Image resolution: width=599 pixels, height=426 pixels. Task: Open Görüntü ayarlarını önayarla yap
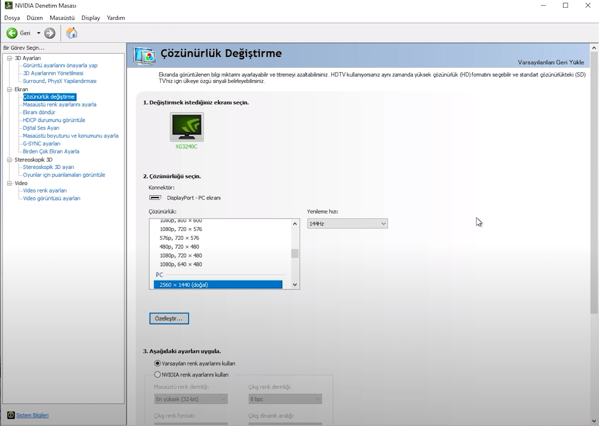click(60, 65)
